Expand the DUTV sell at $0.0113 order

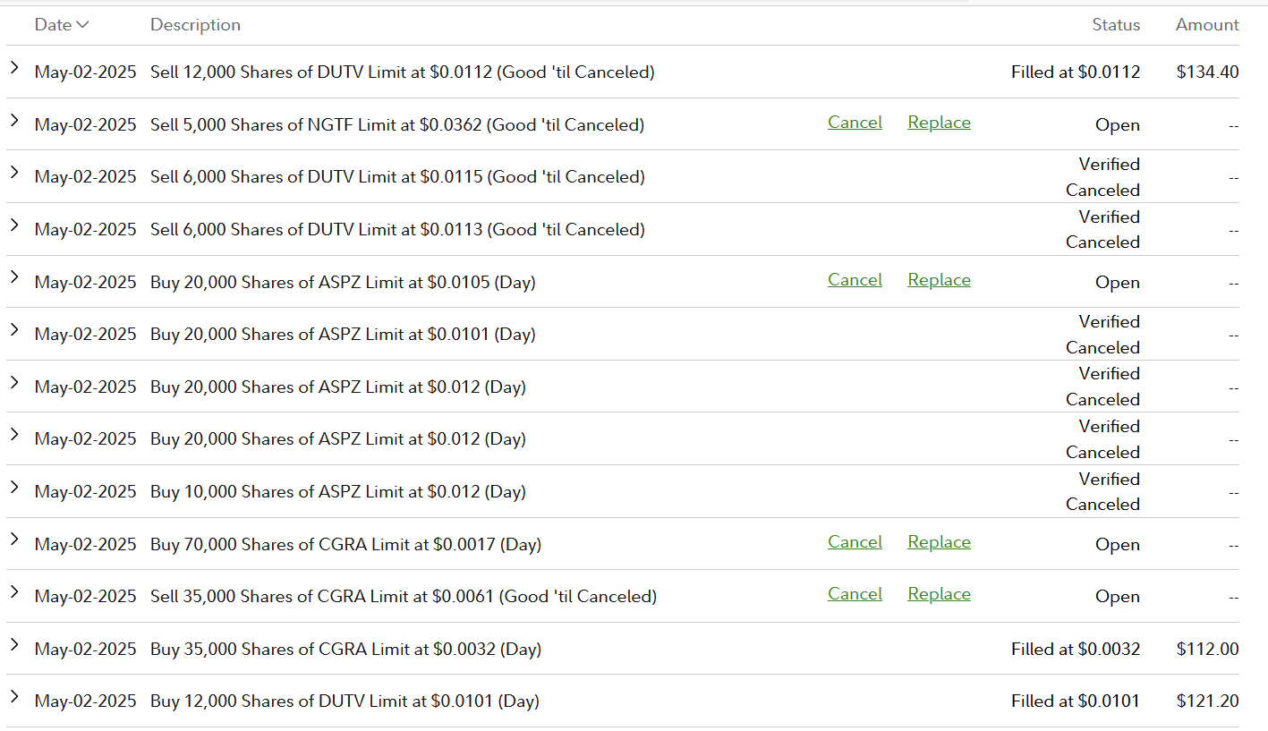(x=14, y=225)
